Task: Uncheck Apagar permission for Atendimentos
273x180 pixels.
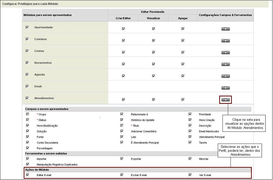Action: coord(183,99)
